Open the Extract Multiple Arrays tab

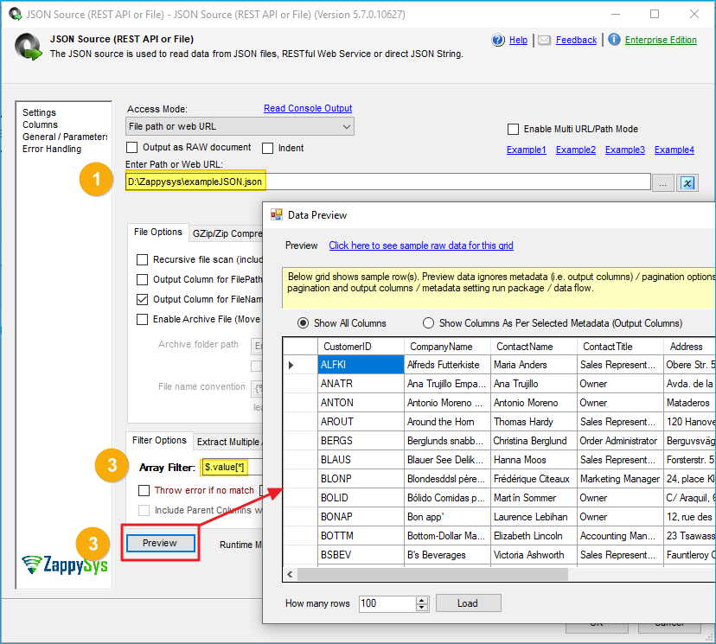227,442
